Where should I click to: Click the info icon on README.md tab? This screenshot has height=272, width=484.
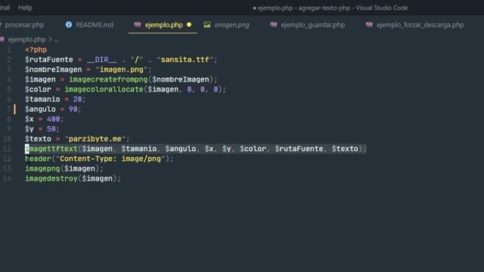click(69, 25)
